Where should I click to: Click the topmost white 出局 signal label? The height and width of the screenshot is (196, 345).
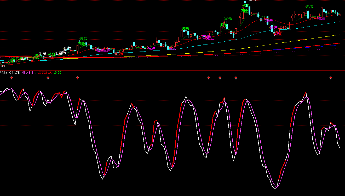(67, 48)
